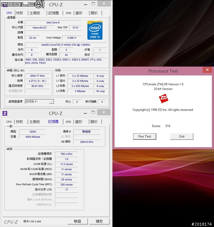Click thread count value '4'
The width and height of the screenshot is (214, 227).
[x=102, y=102]
